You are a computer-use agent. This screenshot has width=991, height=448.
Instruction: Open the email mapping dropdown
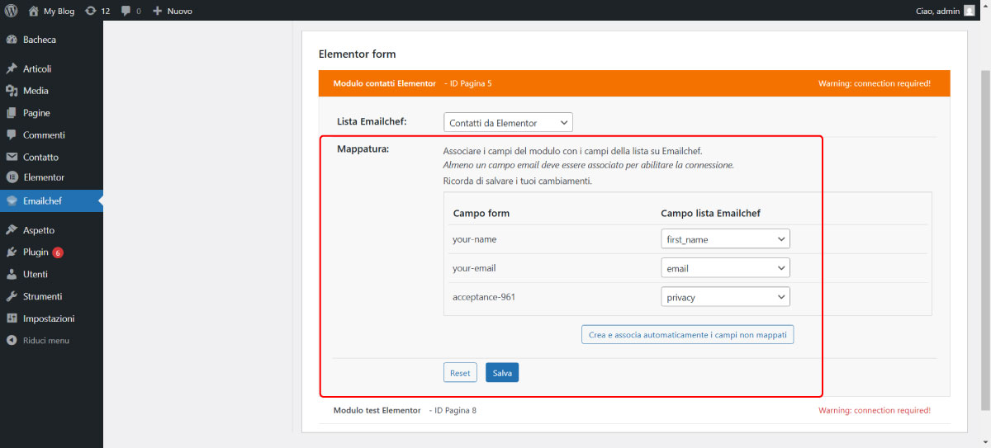click(x=725, y=268)
